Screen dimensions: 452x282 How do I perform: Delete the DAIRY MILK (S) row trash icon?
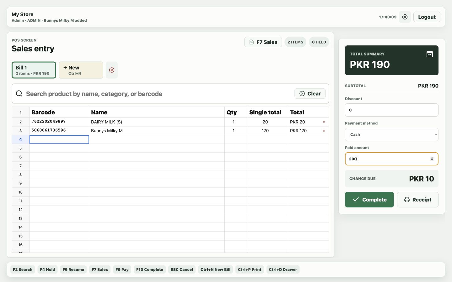coord(324,122)
